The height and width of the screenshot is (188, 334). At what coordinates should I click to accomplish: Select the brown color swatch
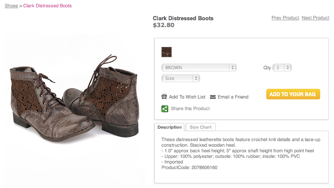click(x=167, y=52)
